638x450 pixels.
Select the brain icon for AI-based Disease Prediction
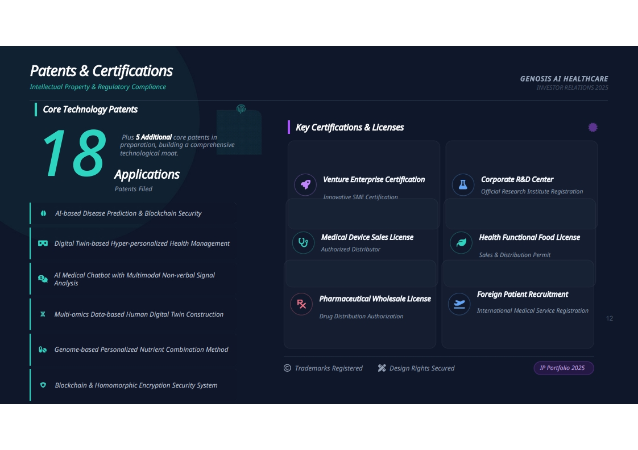[x=44, y=213]
